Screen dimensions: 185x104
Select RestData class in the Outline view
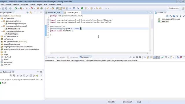[x=165, y=22]
